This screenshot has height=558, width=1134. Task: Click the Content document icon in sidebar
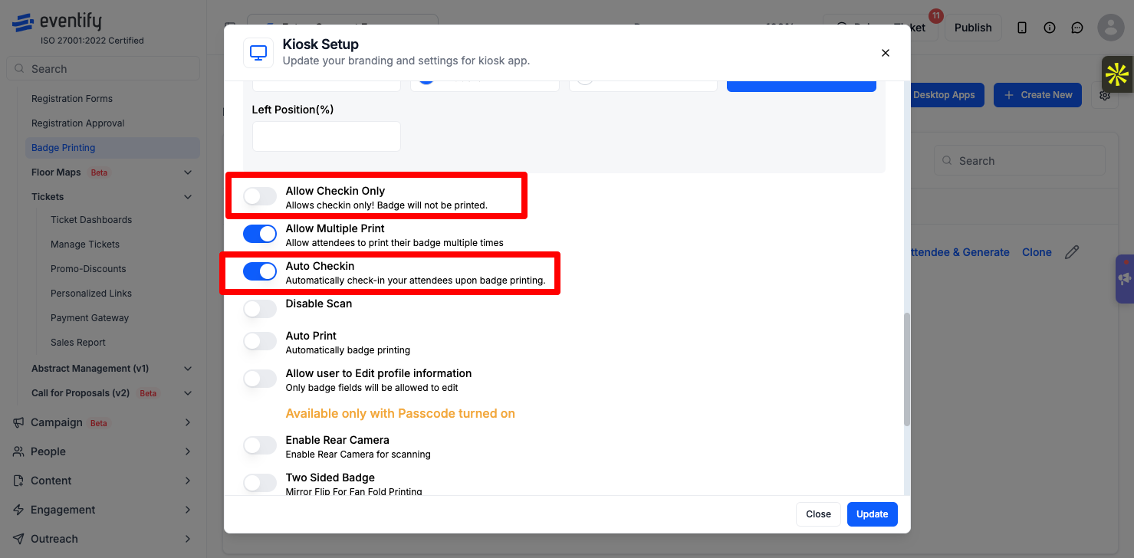click(18, 481)
